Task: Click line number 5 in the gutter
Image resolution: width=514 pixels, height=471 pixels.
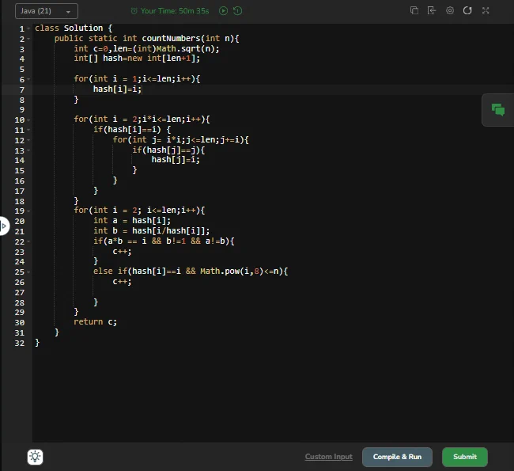Action: [21, 69]
